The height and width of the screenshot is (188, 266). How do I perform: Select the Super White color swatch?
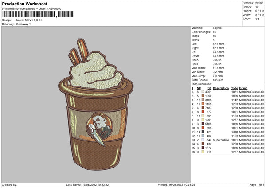[x=203, y=140]
